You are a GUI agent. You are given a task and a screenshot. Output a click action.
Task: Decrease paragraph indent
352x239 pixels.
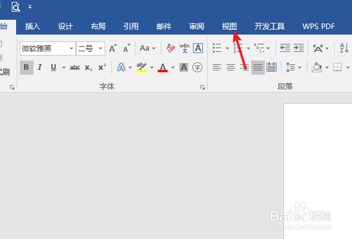click(285, 48)
